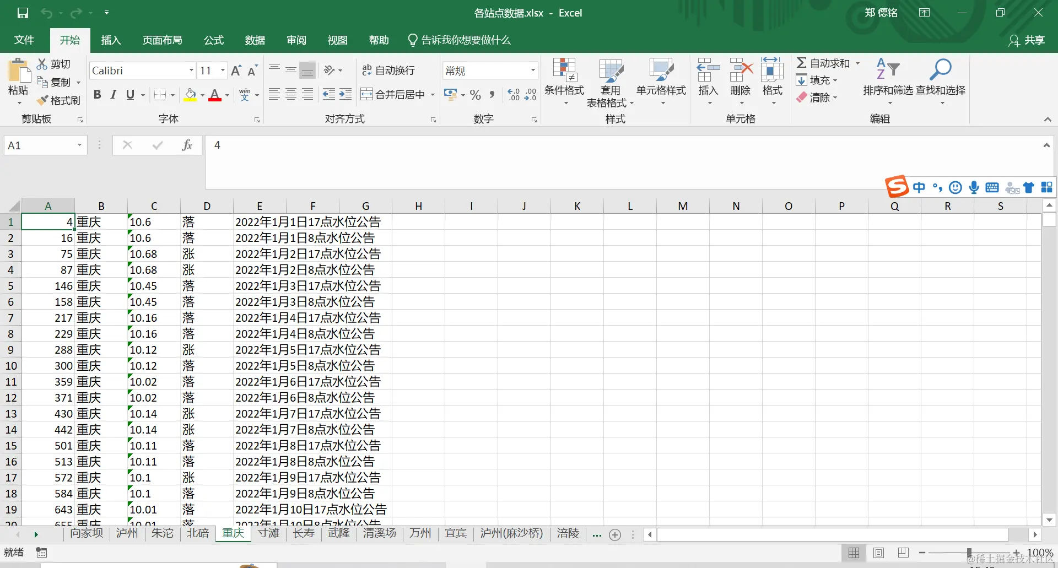The image size is (1058, 568).
Task: Toggle Italic formatting
Action: coord(114,95)
